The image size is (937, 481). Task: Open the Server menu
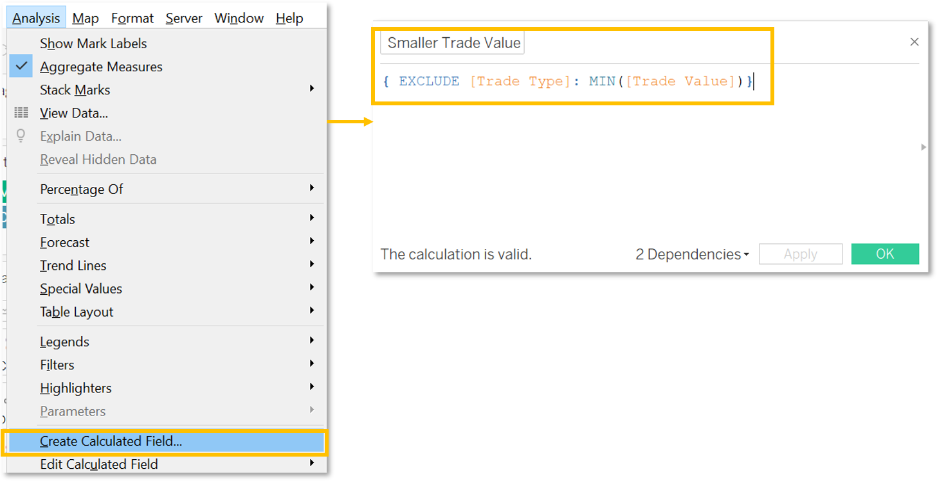pos(184,18)
